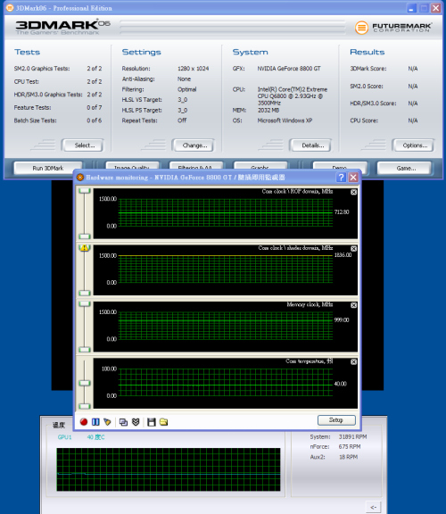Click the yellow tag marker icon in monitoring toolbar
The image size is (446, 514).
[107, 422]
